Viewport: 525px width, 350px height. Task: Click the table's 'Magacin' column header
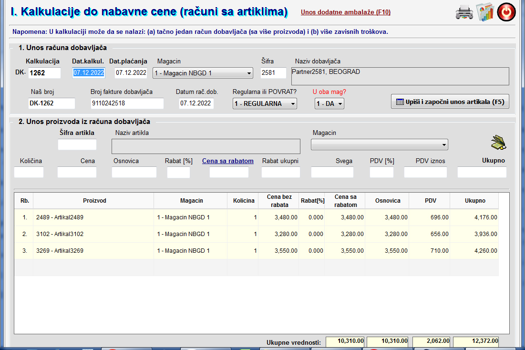[x=191, y=201]
